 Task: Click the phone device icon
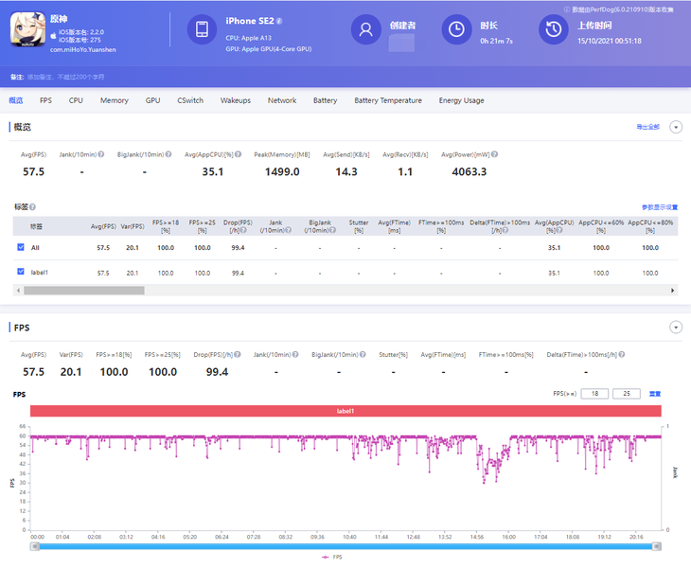pyautogui.click(x=202, y=30)
